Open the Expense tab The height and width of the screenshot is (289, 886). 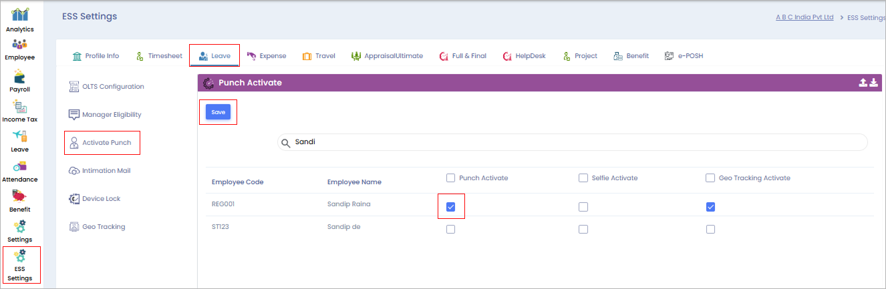coord(266,56)
